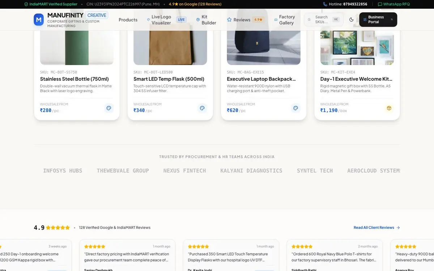This screenshot has height=271, width=434.
Task: Click the box icon on Day-1 Welcome Kit card
Action: click(389, 108)
